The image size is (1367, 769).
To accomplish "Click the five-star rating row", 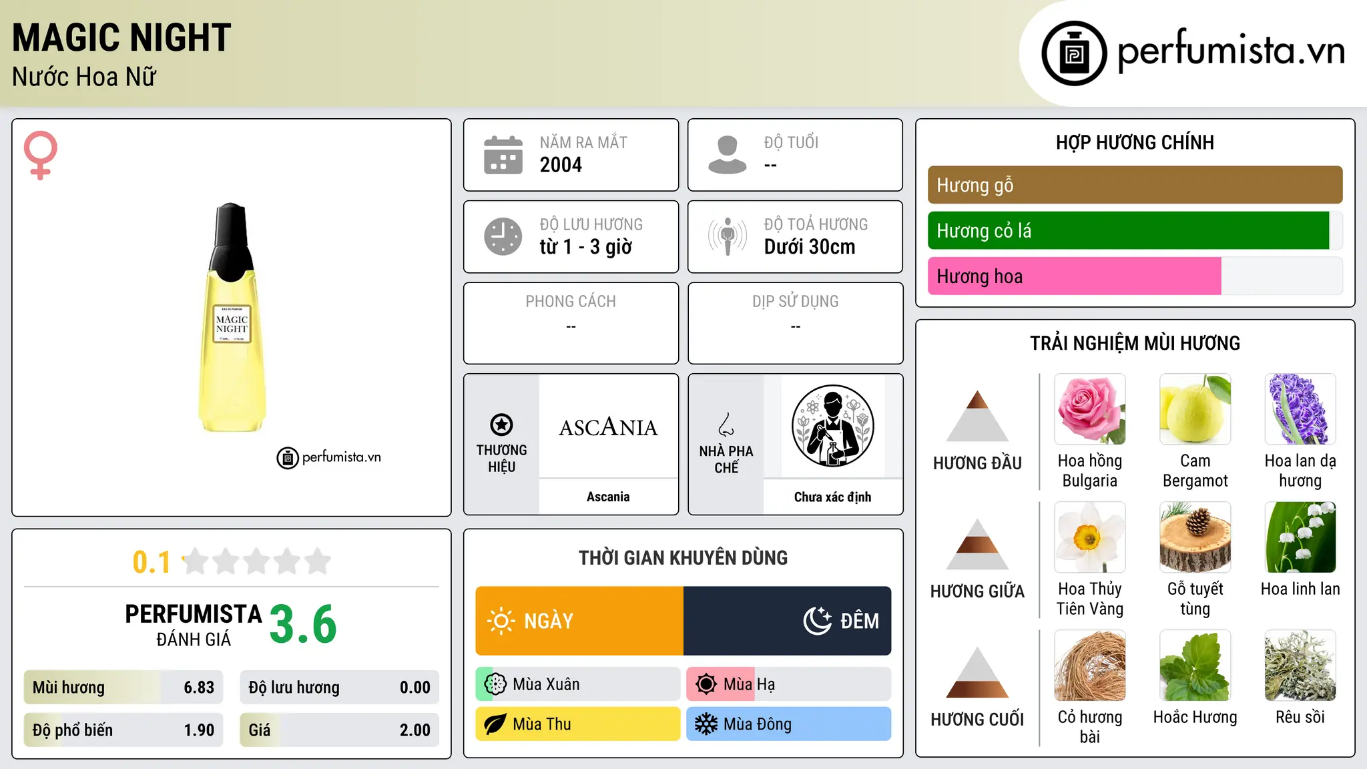I will [257, 562].
